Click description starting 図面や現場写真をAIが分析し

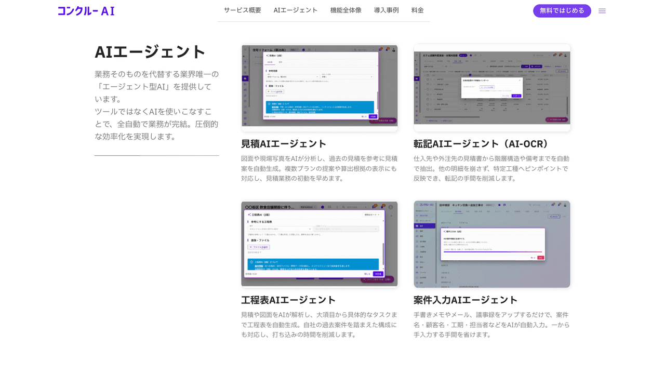click(x=319, y=168)
